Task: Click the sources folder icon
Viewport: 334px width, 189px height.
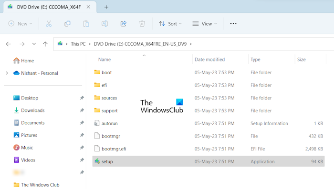Action: [x=97, y=98]
